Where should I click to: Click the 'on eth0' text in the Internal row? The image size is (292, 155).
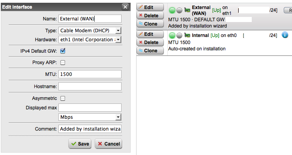(x=228, y=35)
